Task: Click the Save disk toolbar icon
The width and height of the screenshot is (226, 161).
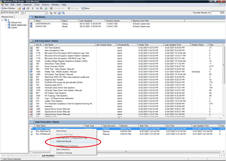Action: pos(24,8)
